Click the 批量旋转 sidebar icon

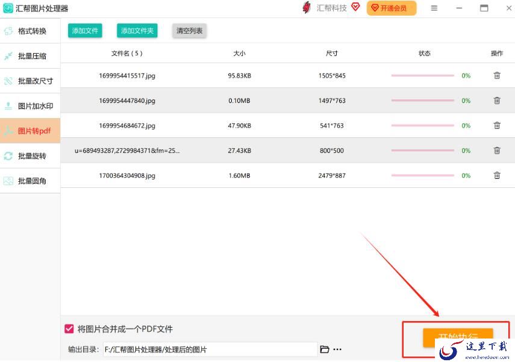[x=8, y=156]
